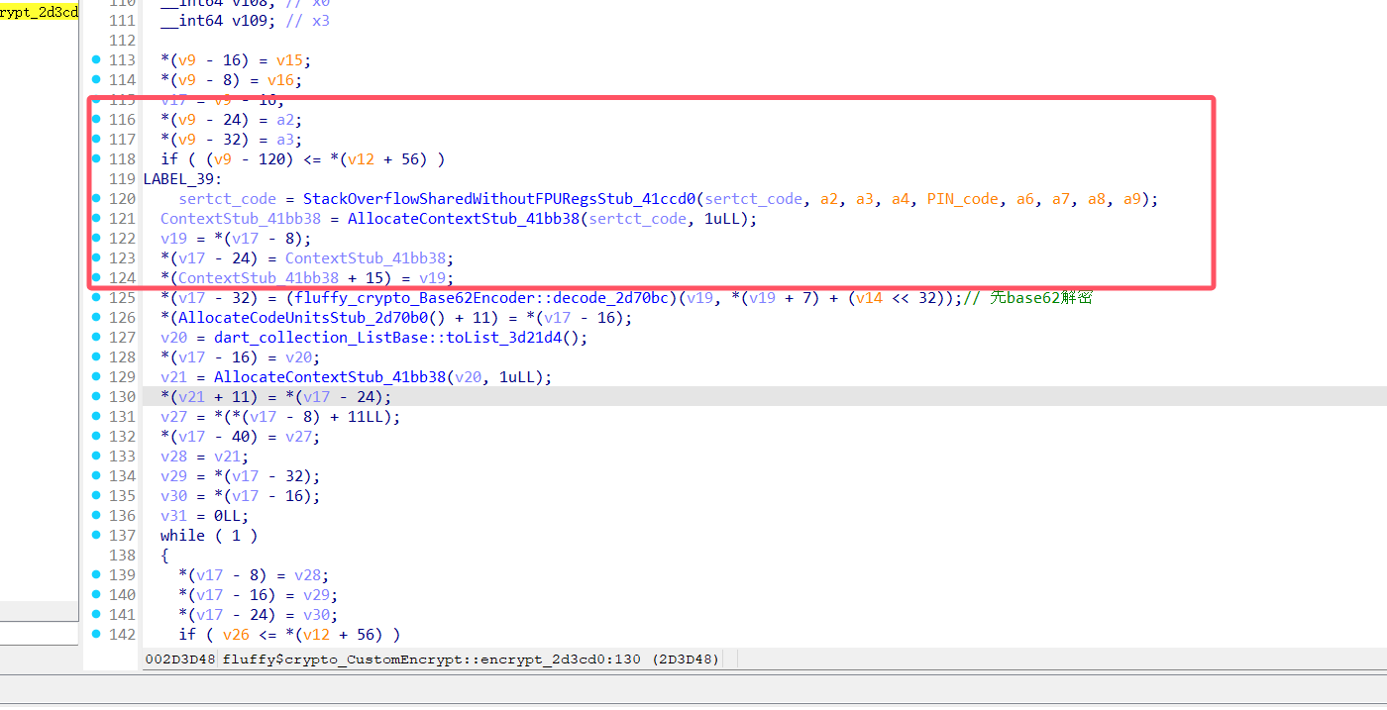Image resolution: width=1387 pixels, height=710 pixels.
Task: Click the 'v28 = v21;' assignment line
Action: (x=205, y=456)
